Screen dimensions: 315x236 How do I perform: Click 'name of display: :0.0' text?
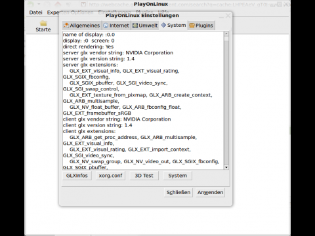point(89,35)
